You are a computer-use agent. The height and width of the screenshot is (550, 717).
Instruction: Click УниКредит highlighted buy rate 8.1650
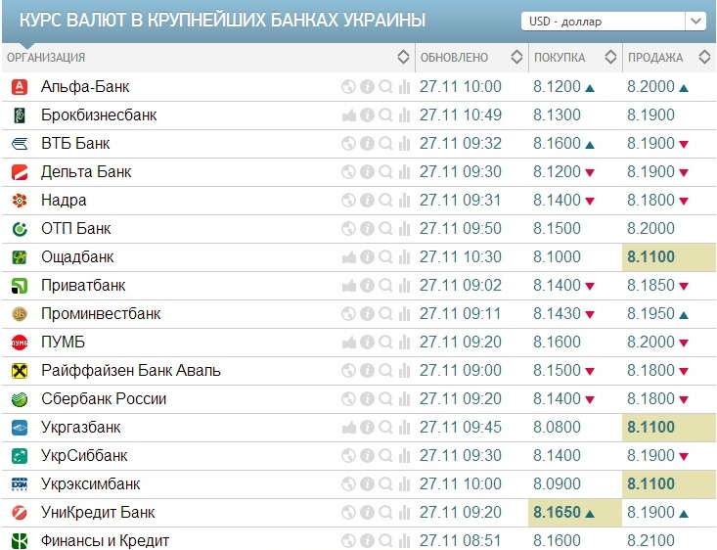click(x=557, y=512)
